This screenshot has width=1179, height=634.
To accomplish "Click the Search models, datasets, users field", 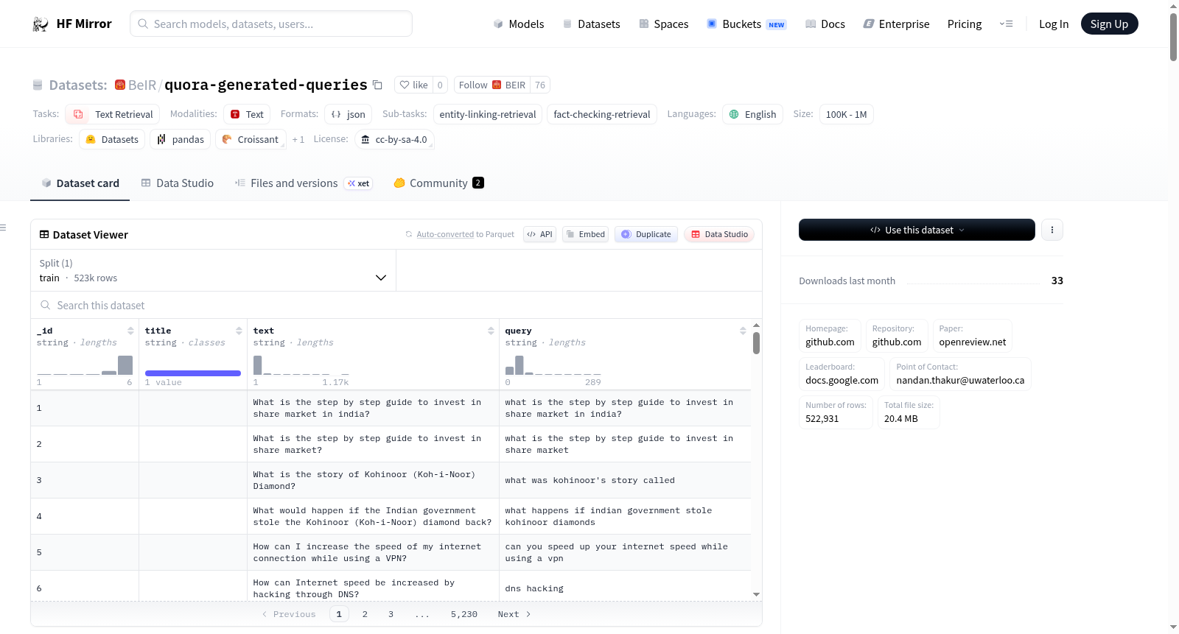I will click(271, 24).
